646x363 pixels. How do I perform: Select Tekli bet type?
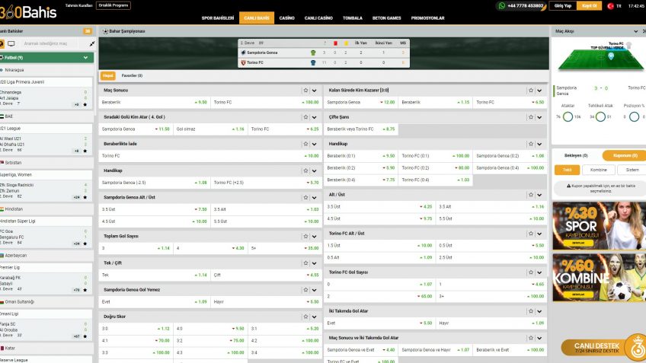click(568, 170)
